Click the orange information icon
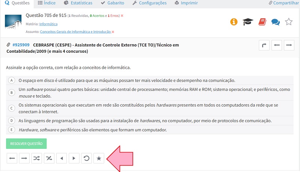The image size is (300, 172). (x=234, y=22)
